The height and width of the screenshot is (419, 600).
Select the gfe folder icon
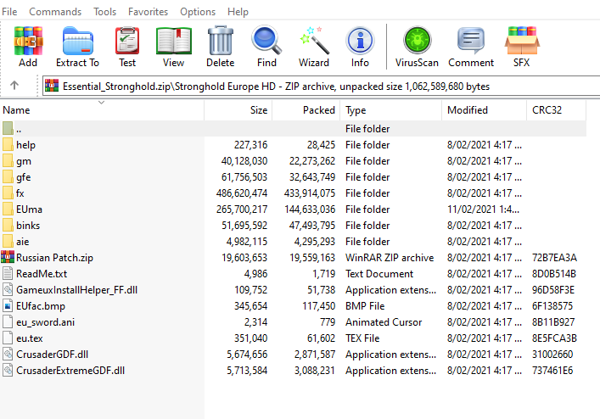(x=8, y=177)
